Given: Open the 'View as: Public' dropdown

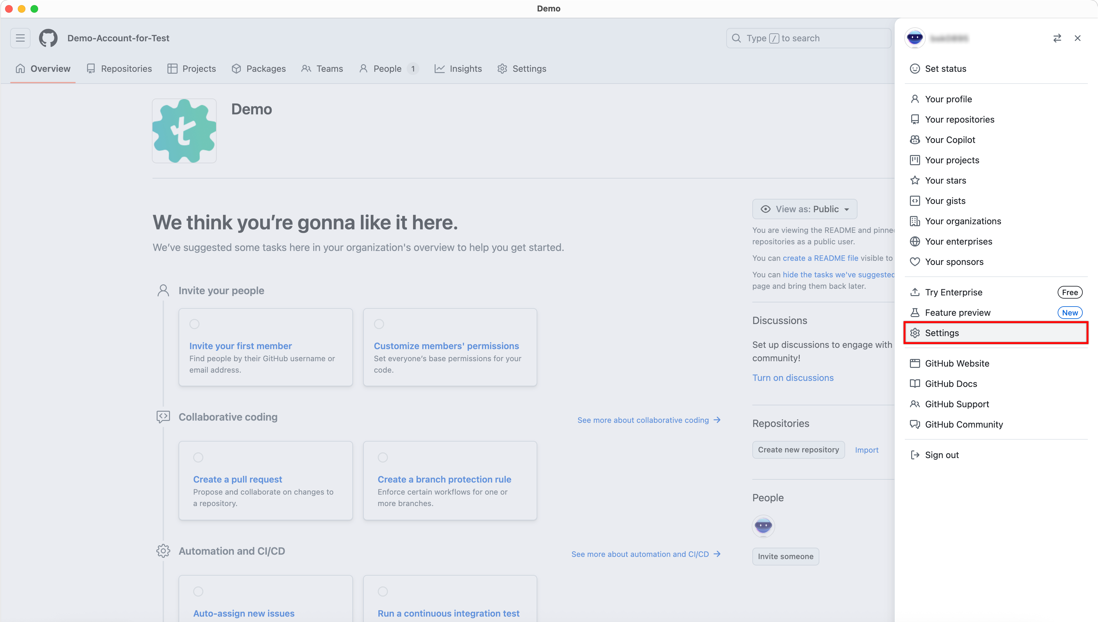Looking at the screenshot, I should [x=804, y=209].
